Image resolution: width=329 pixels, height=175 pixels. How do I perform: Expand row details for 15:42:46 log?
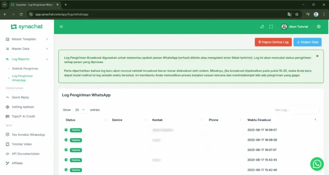click(66, 170)
